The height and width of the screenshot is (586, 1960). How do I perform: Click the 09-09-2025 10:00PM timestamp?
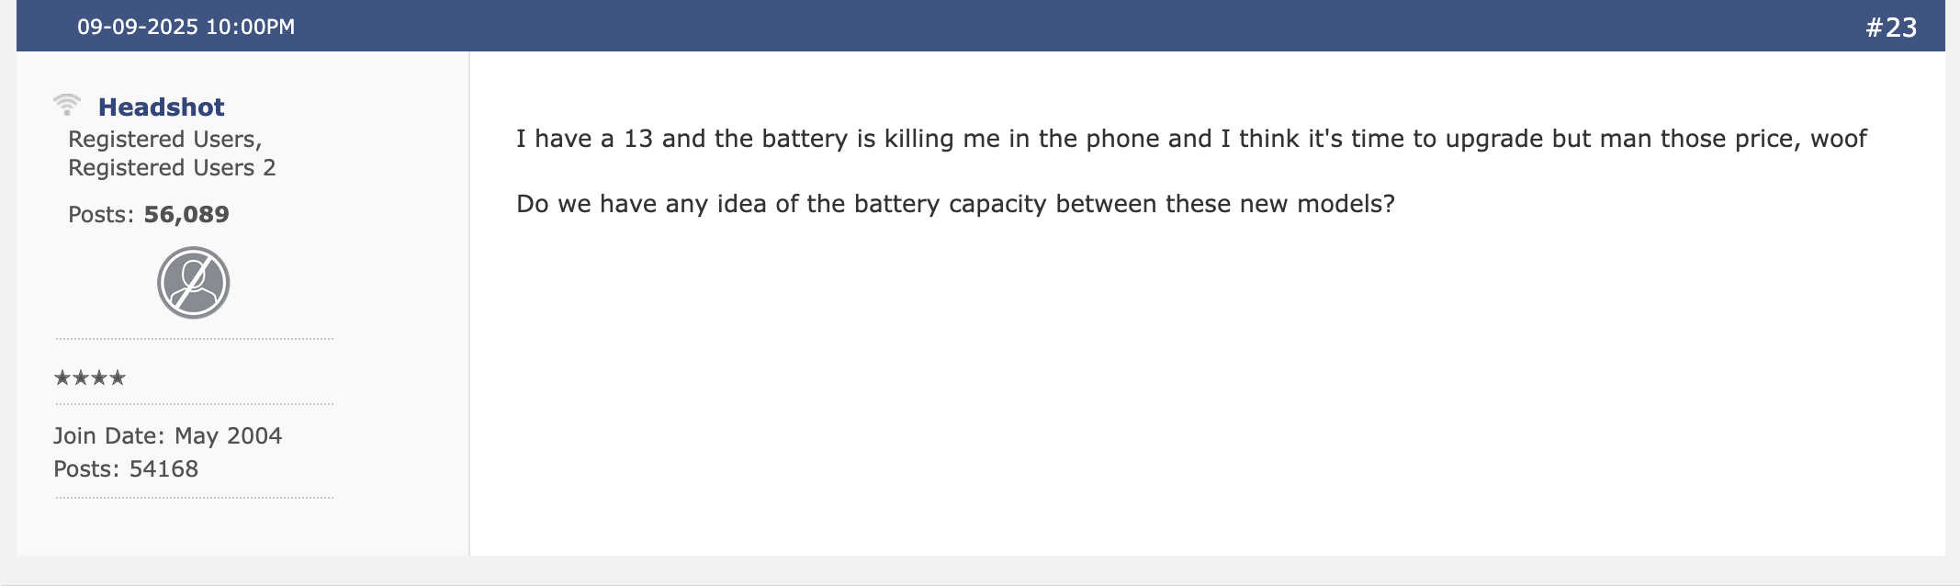click(x=186, y=27)
